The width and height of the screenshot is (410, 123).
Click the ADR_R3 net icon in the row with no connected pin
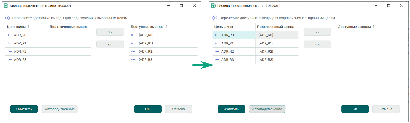10,60
